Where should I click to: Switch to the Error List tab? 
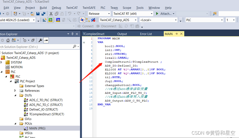146,34
